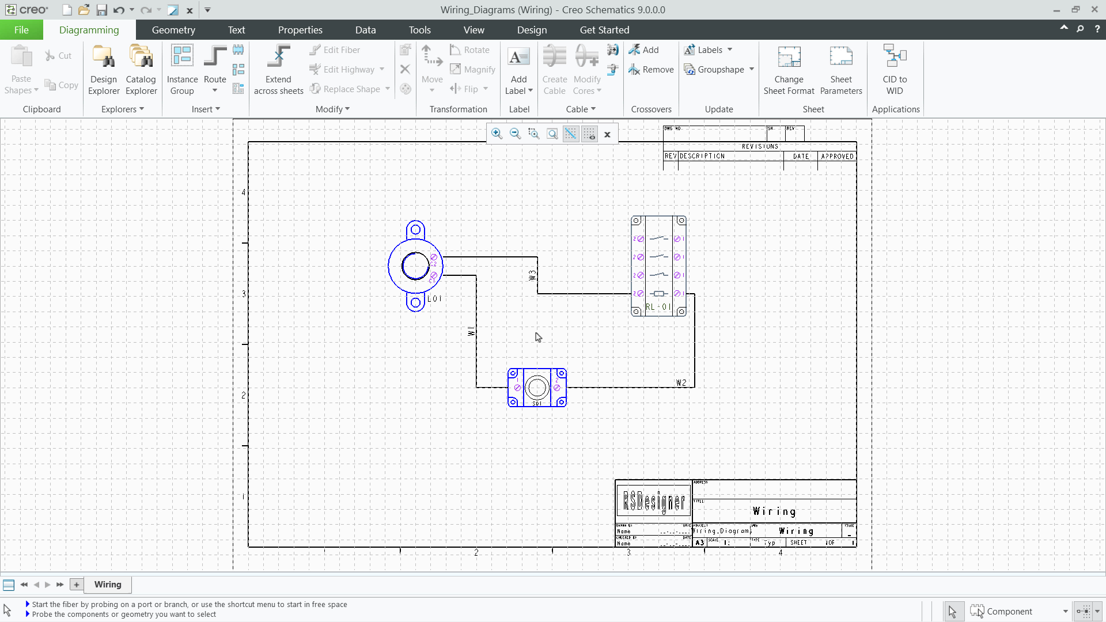Image resolution: width=1106 pixels, height=622 pixels.
Task: Click the Search icon in ribbon corner
Action: [1080, 29]
